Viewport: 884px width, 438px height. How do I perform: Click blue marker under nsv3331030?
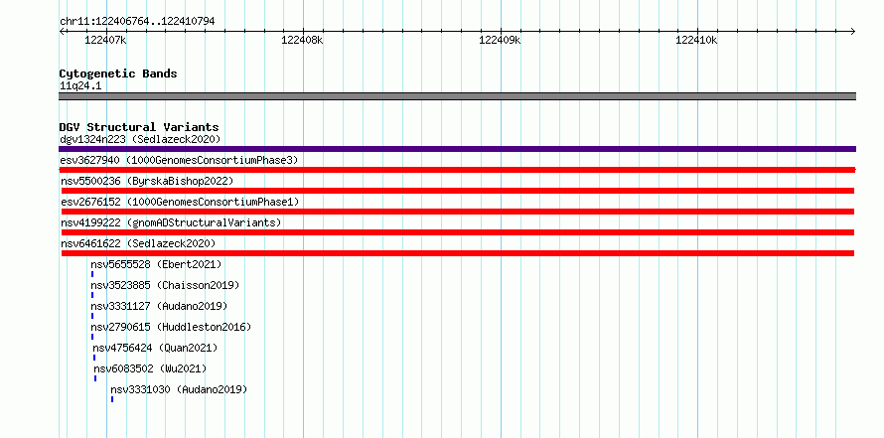[112, 399]
